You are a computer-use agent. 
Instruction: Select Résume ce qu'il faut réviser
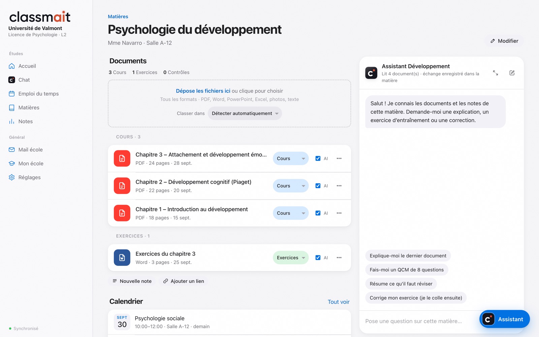401,284
